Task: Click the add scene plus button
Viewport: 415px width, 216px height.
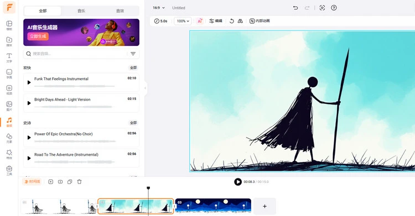Action: click(264, 206)
